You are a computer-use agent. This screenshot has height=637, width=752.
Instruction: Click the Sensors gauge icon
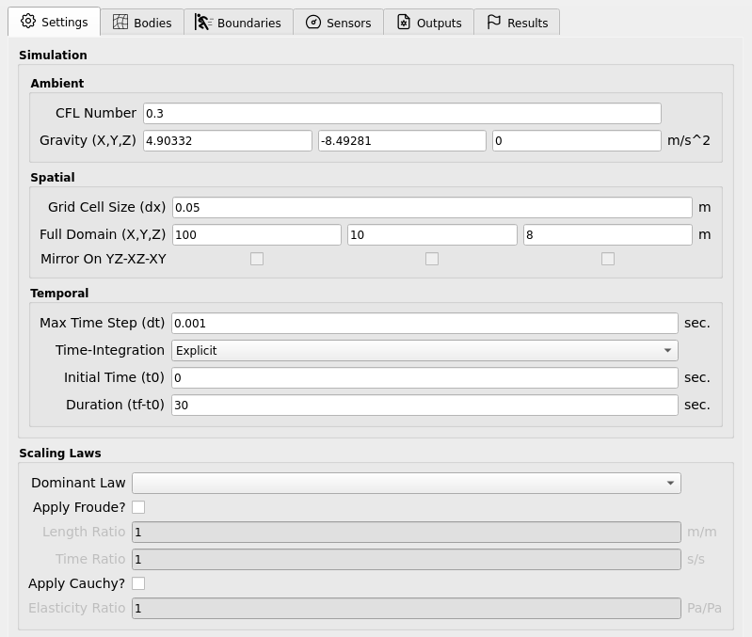point(313,22)
